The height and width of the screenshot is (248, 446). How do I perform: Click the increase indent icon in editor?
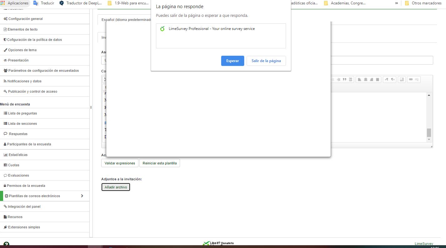[x=338, y=80]
